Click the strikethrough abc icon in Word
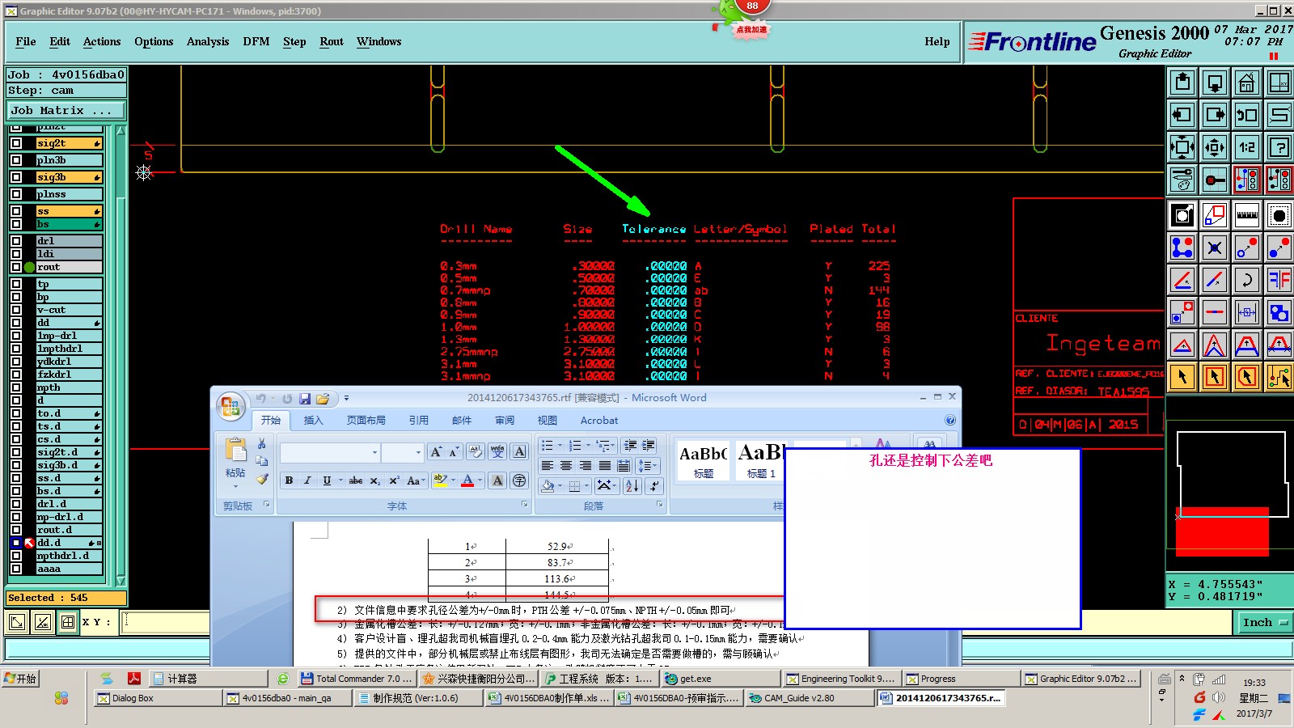The width and height of the screenshot is (1294, 728). tap(356, 480)
